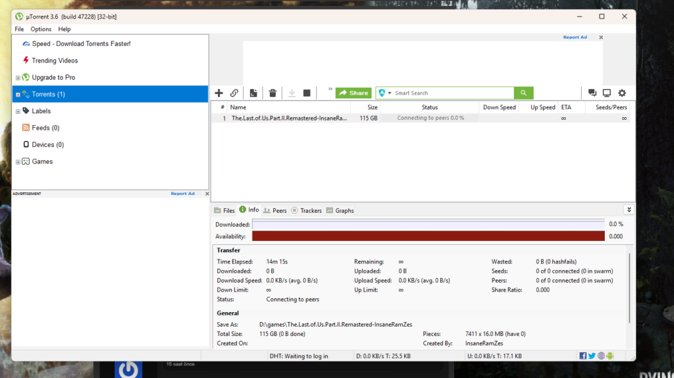Sort torrents by the # column header

pyautogui.click(x=222, y=107)
